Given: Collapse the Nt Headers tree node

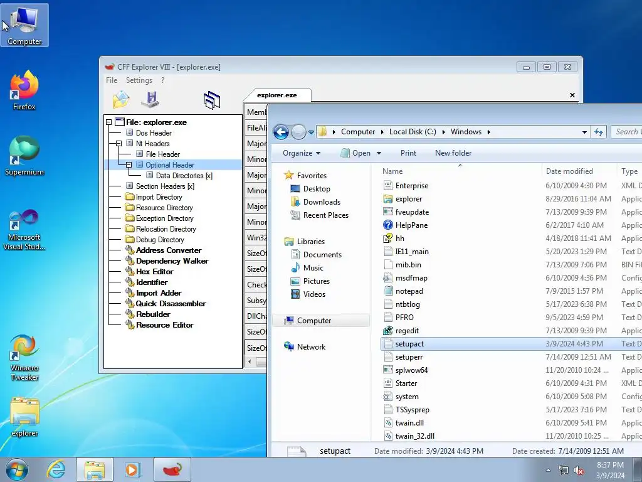Looking at the screenshot, I should coord(118,144).
